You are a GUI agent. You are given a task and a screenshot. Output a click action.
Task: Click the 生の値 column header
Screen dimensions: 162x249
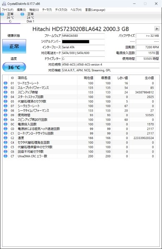coord(142,78)
